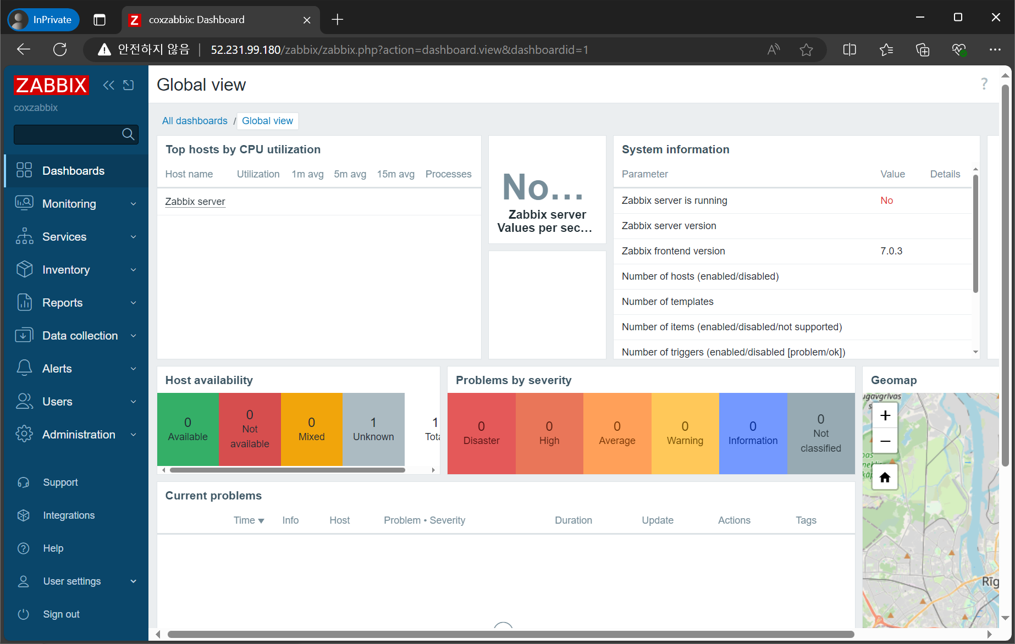Expand the User settings chevron

point(133,581)
